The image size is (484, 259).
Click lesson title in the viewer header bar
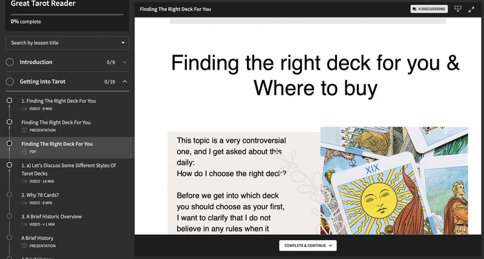point(175,9)
